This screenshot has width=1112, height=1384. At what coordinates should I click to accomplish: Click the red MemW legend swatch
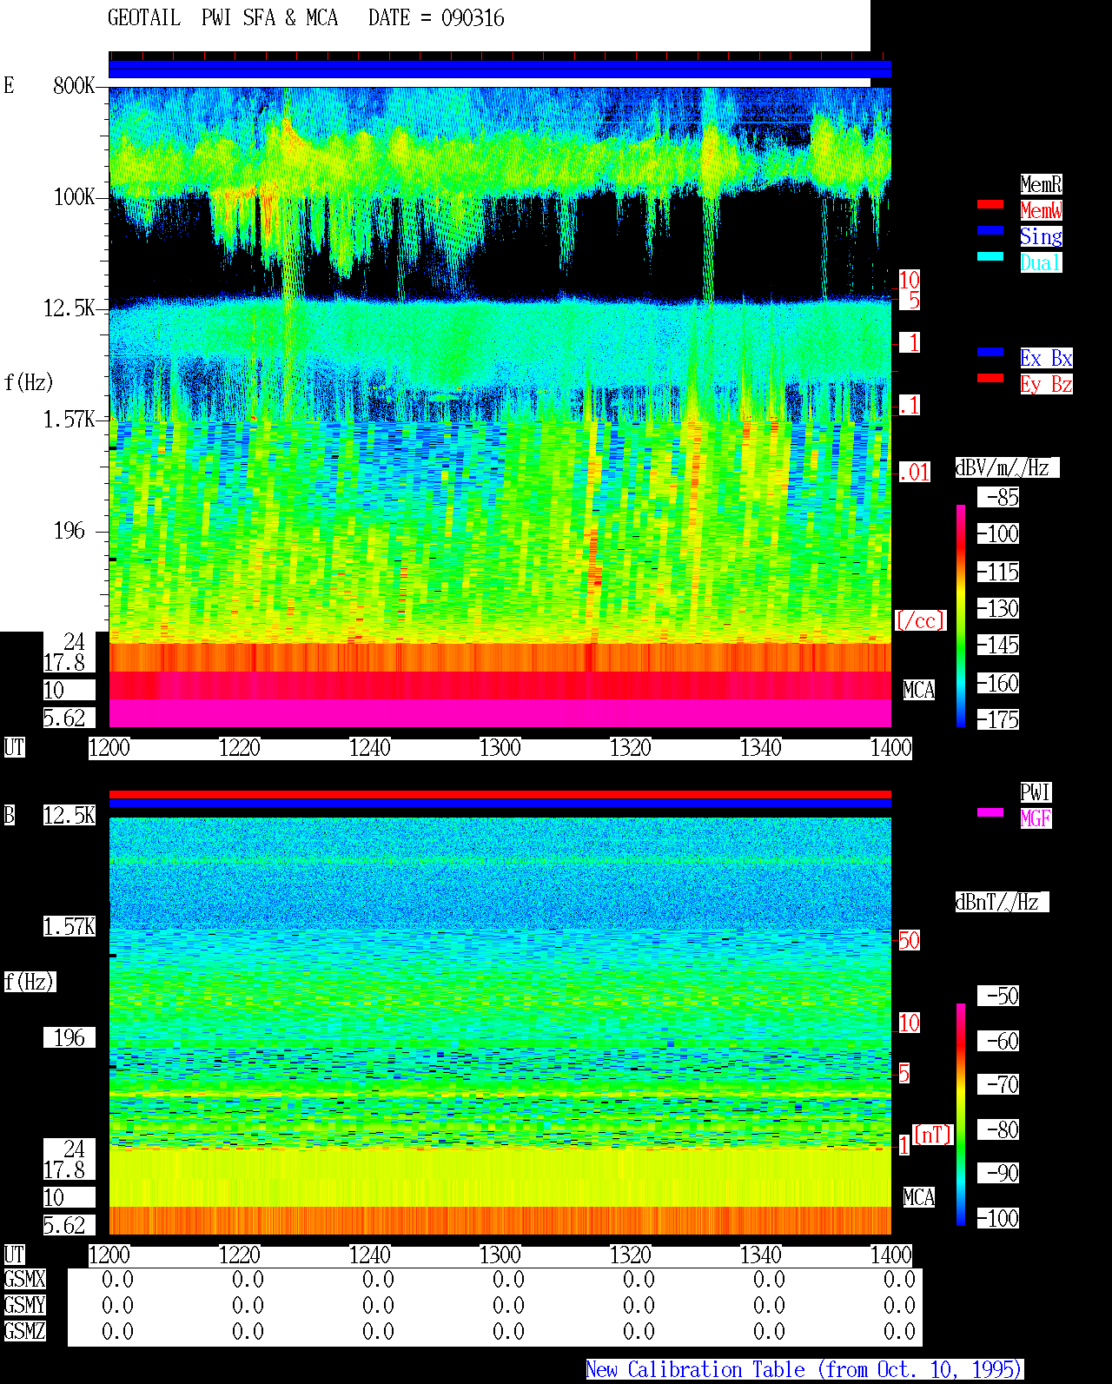(990, 204)
